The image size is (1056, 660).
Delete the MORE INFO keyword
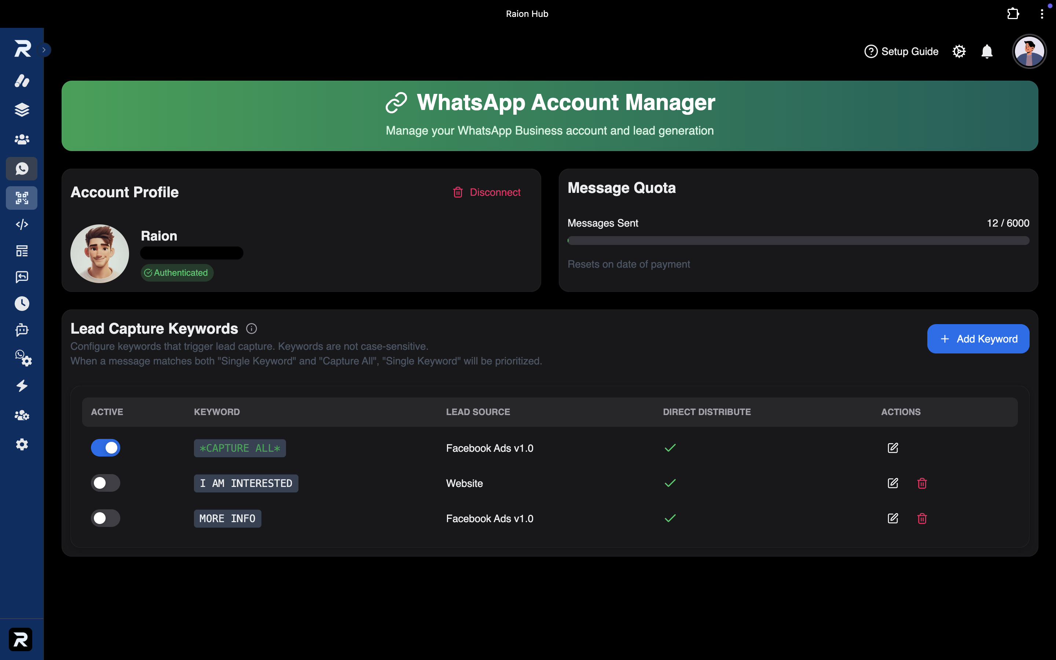922,518
